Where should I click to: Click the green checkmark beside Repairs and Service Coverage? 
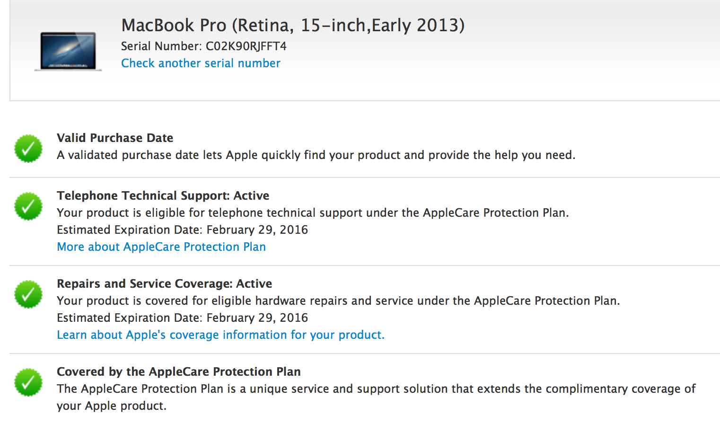[x=28, y=294]
